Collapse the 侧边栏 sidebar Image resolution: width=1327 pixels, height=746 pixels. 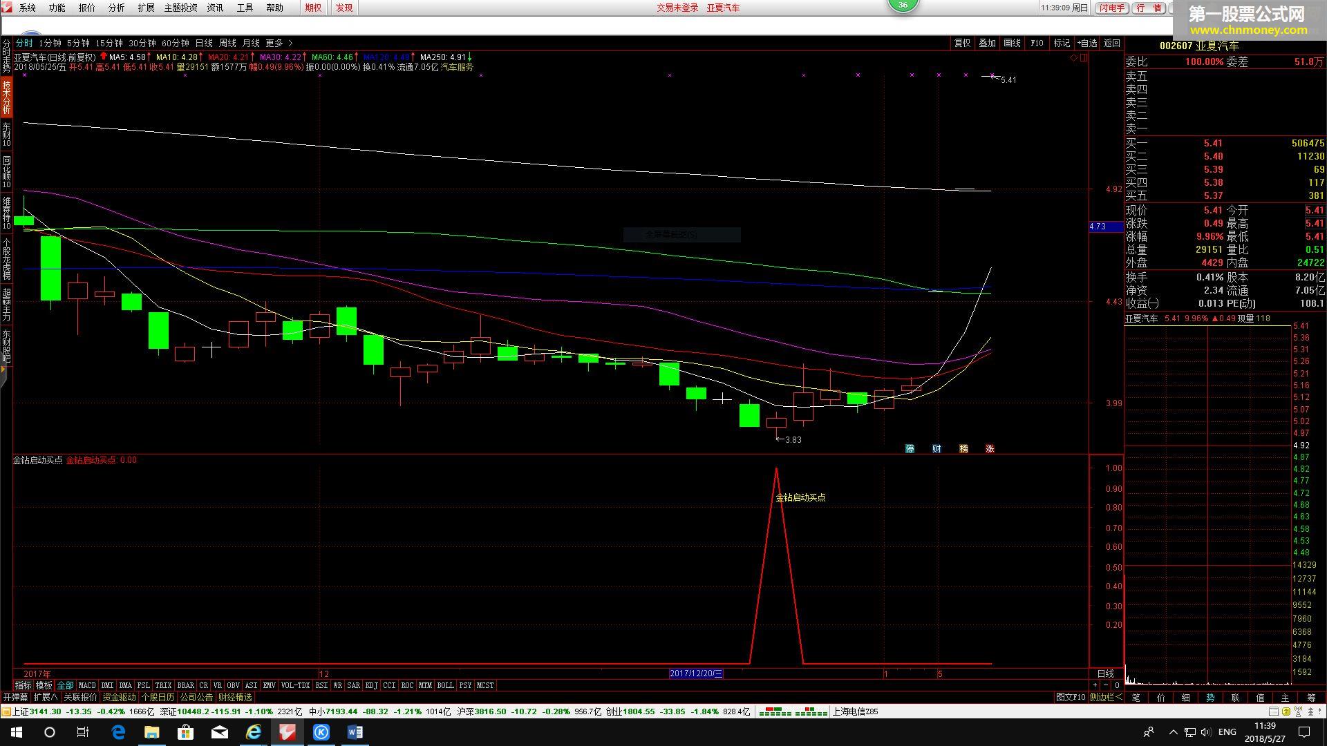[x=1107, y=697]
